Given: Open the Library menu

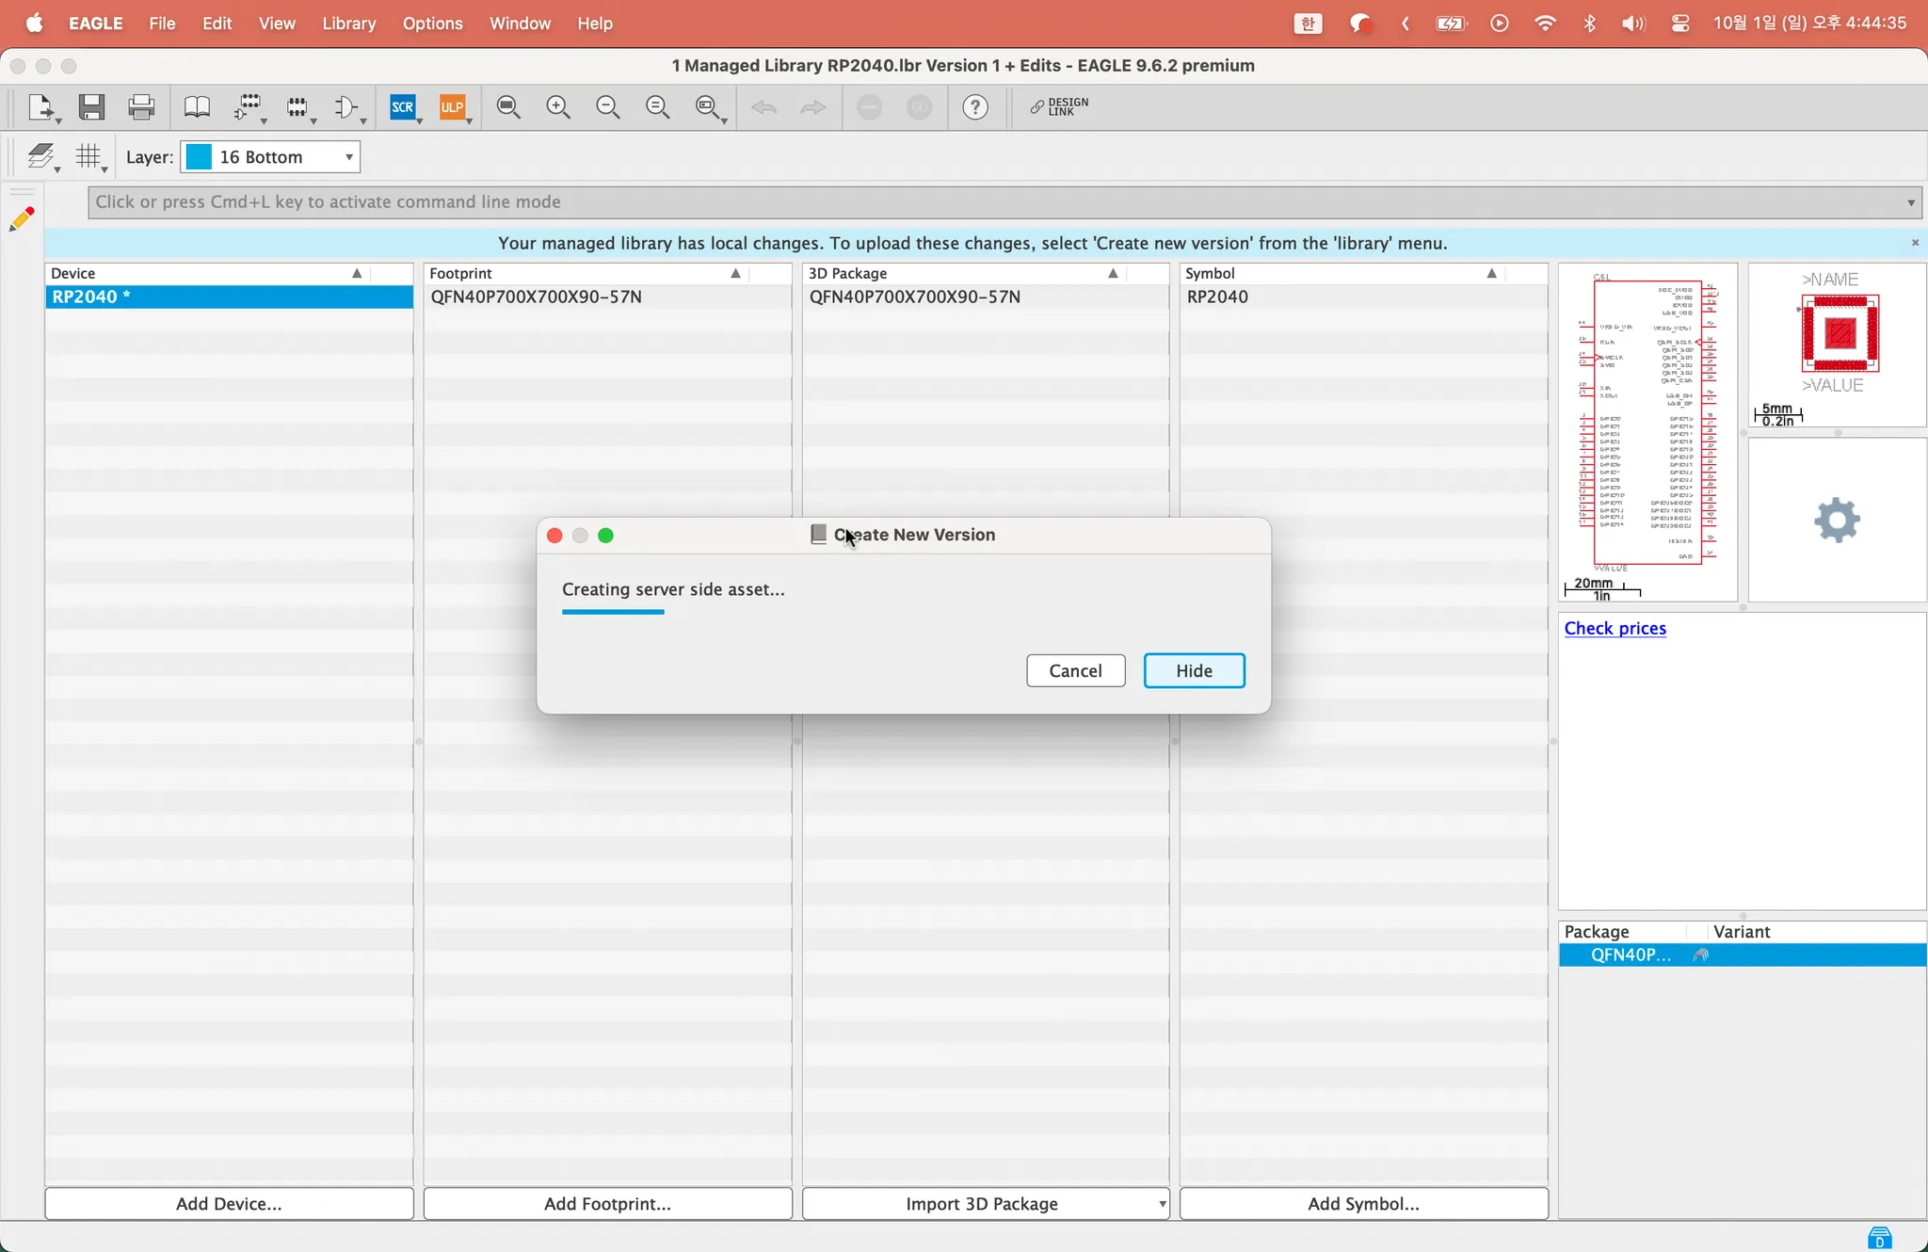Looking at the screenshot, I should pyautogui.click(x=348, y=24).
